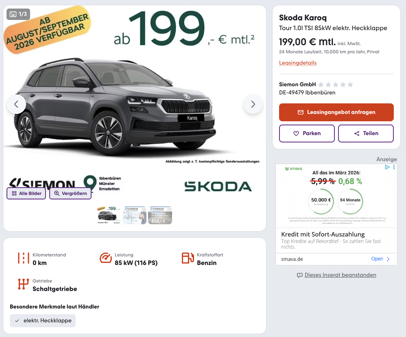Click the grid icon on Alle Bilder

[x=14, y=193]
